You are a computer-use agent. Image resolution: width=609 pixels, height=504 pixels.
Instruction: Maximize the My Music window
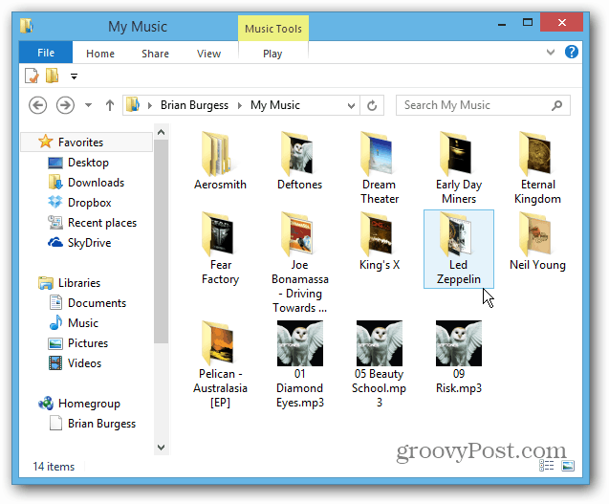[x=528, y=23]
